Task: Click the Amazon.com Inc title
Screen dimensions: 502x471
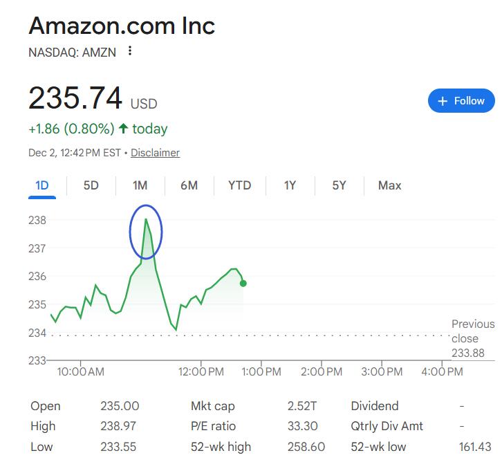Action: point(122,26)
